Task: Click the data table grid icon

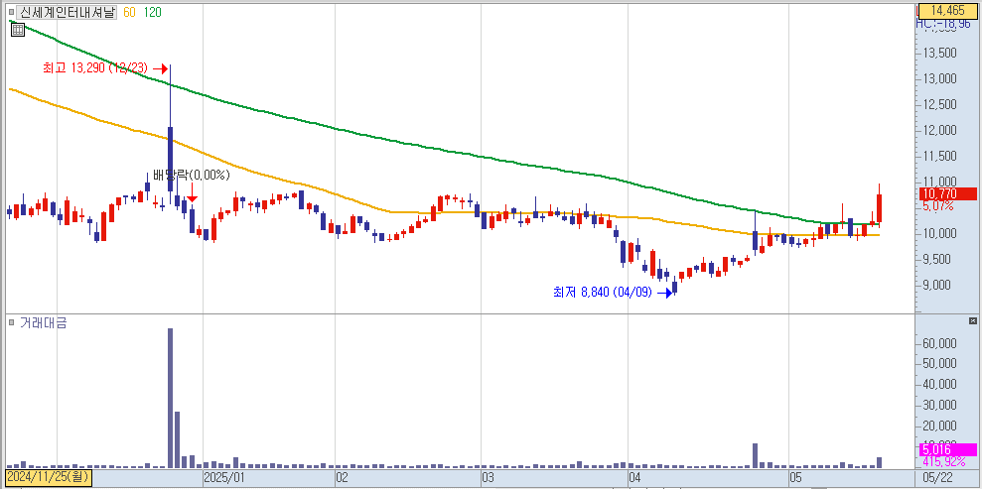Action: coord(17,30)
